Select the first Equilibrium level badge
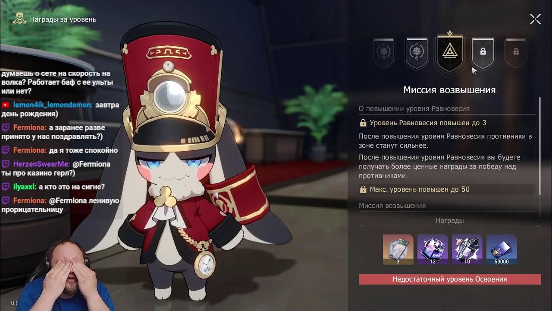The image size is (552, 311). [x=384, y=53]
